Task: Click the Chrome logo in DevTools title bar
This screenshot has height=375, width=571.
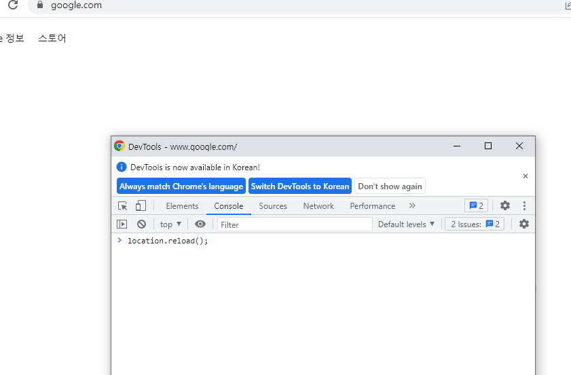Action: pyautogui.click(x=119, y=146)
